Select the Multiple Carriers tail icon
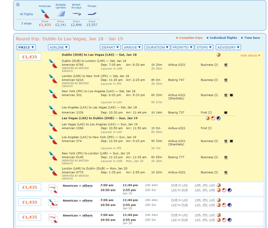Screen dimensions: 268x228 click(x=61, y=14)
